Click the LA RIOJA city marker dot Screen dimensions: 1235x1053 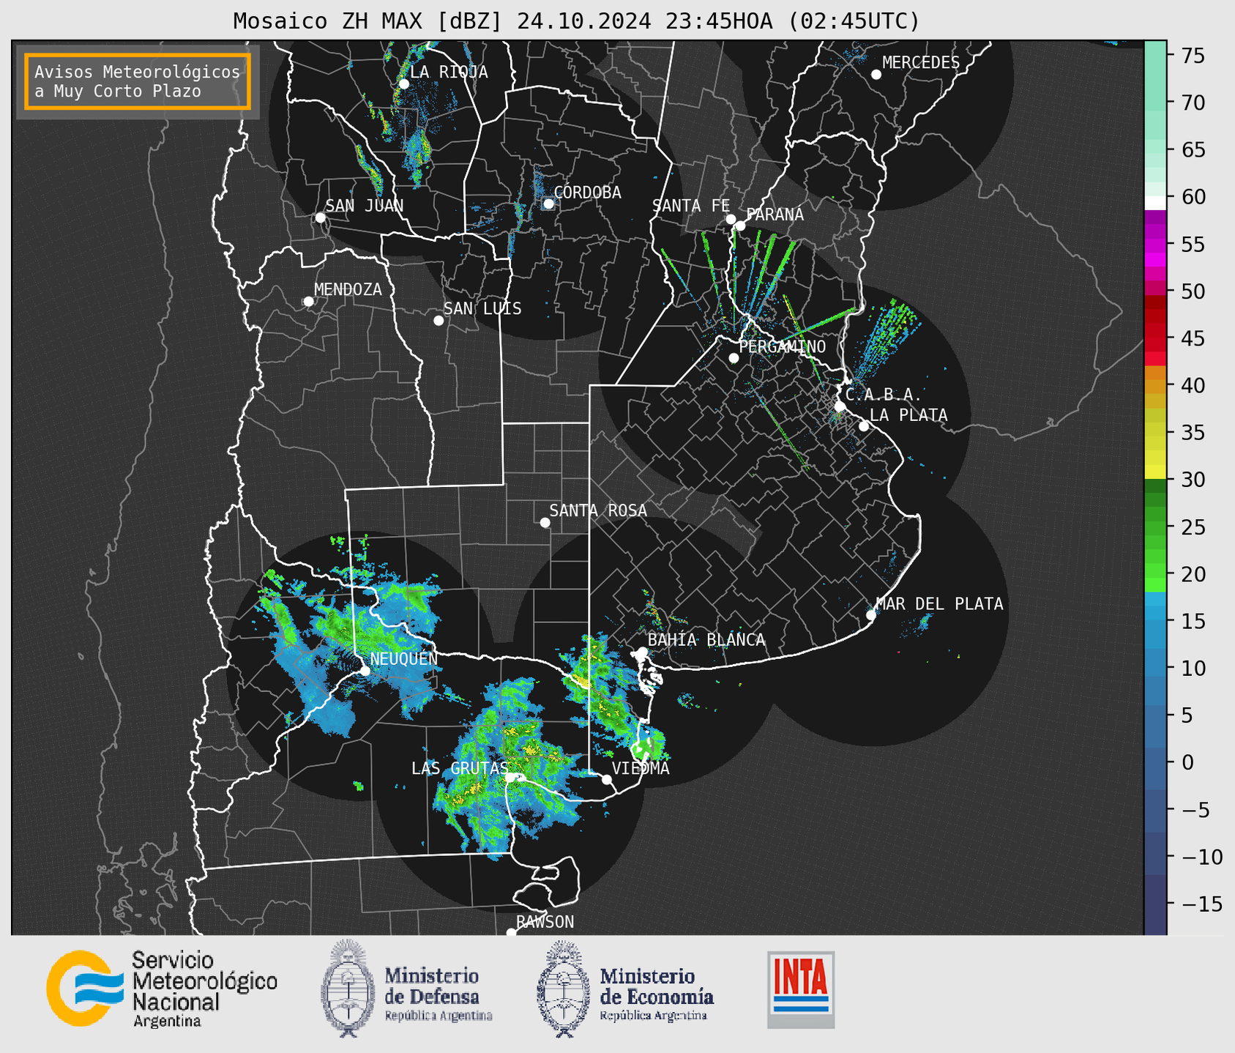[x=403, y=84]
